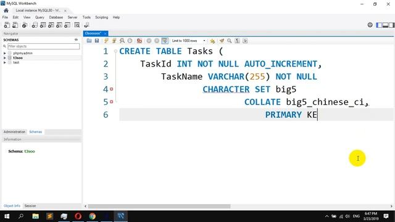The width and height of the screenshot is (395, 222).
Task: Select test schema in tree
Action: click(16, 62)
